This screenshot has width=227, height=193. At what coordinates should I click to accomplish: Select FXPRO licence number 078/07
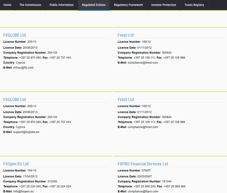146,171
